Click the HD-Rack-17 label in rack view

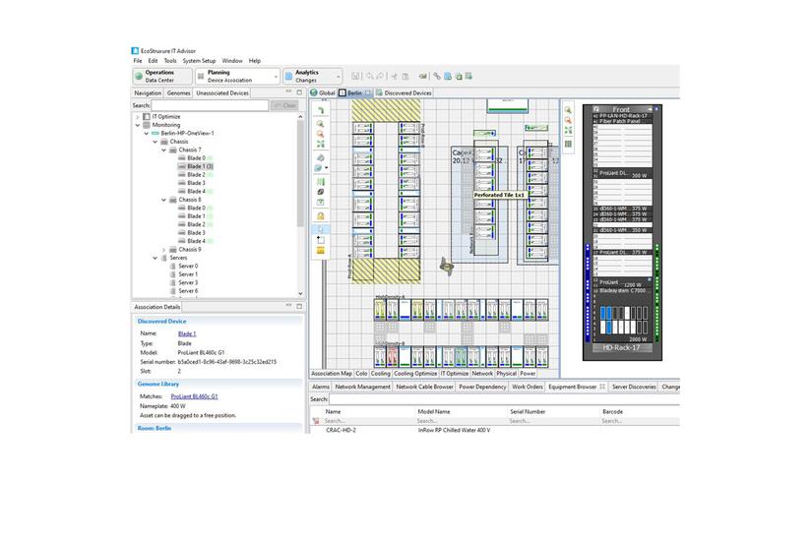621,348
